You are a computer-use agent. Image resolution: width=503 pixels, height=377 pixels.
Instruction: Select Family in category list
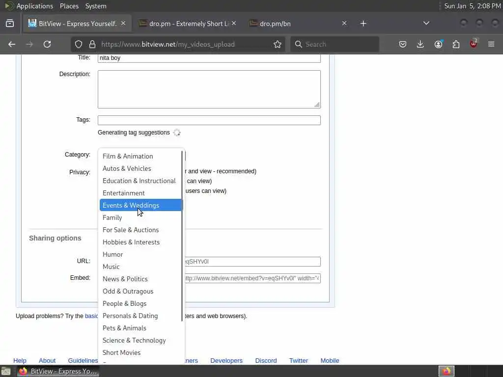141,217
